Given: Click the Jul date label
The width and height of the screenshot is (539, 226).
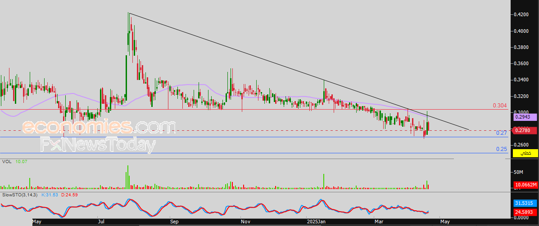Looking at the screenshot, I should (101, 222).
